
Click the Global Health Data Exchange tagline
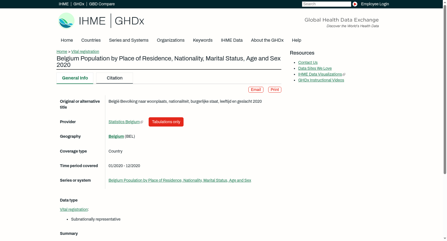342,20
